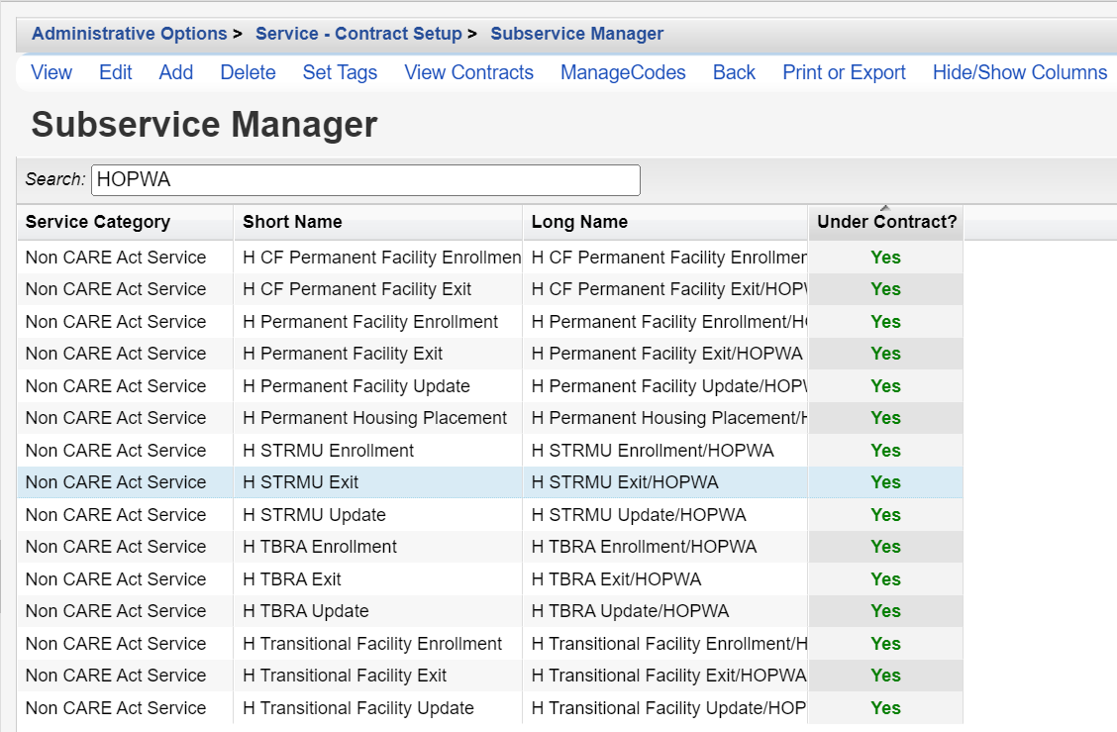
Task: Sort by Under Contract? column header
Action: 887,222
